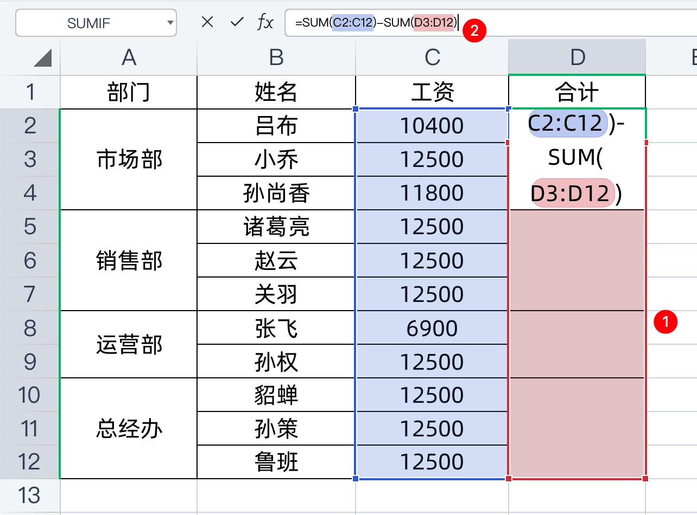Cancel the formula with the X icon
This screenshot has height=515, width=697.
pyautogui.click(x=208, y=23)
